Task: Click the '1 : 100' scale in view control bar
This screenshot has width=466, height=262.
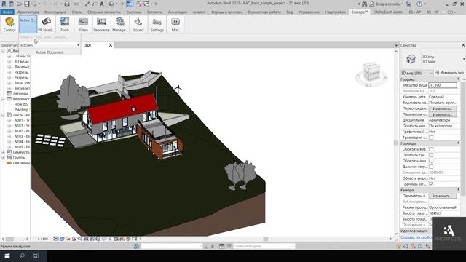Action: coord(43,239)
